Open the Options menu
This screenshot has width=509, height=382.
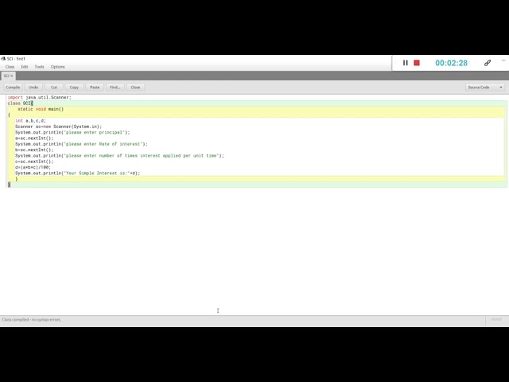tap(57, 67)
